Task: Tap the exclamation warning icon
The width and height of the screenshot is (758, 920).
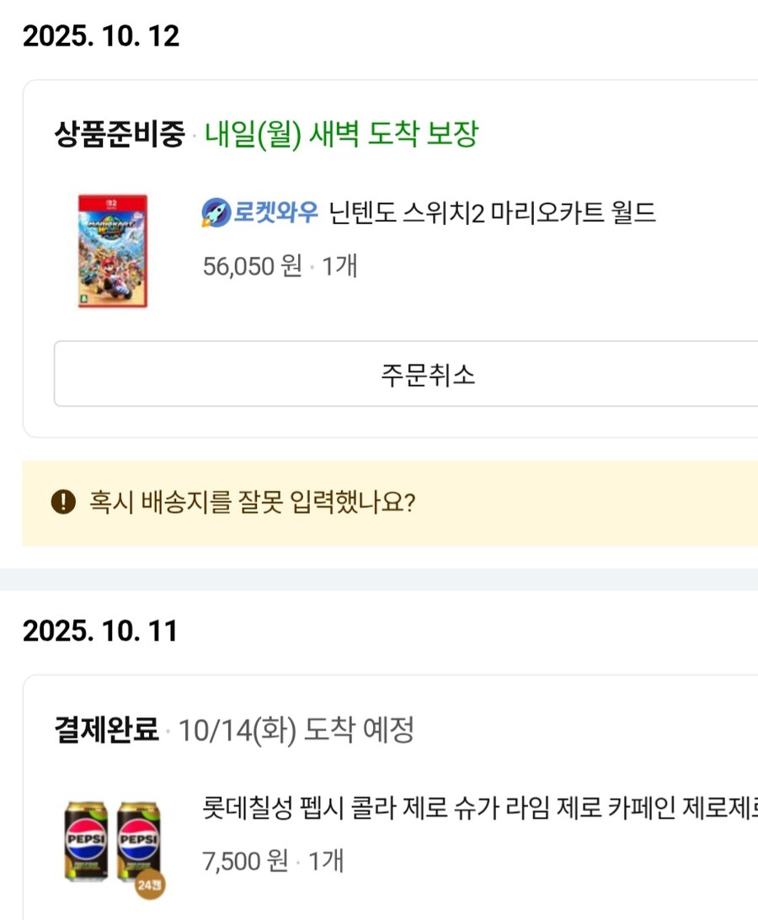Action: tap(63, 502)
